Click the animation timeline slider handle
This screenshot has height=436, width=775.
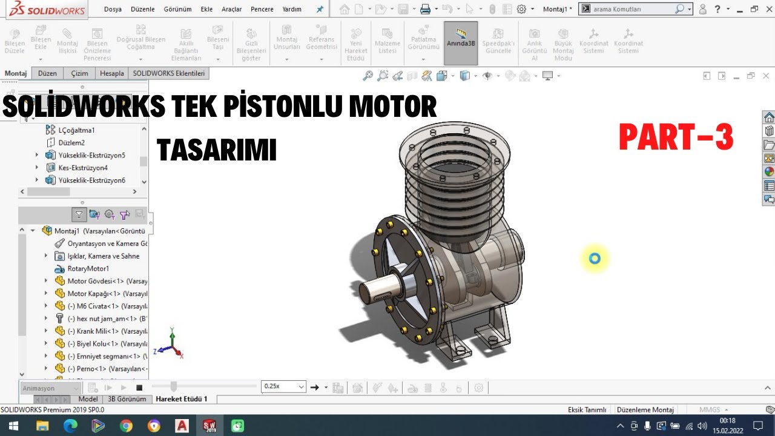click(x=174, y=386)
